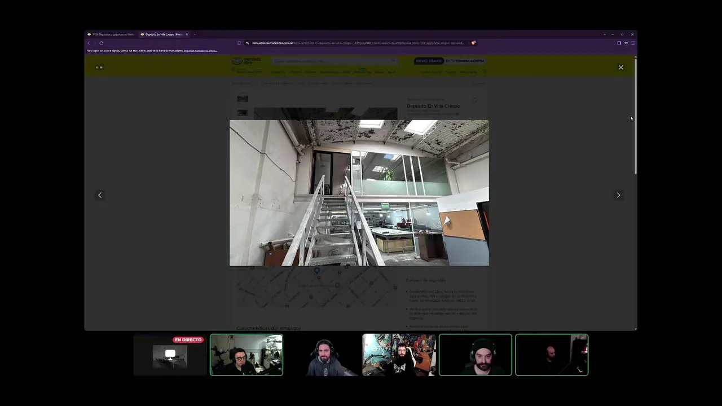The image size is (722, 406).
Task: Close the photo gallery lightbox
Action: pyautogui.click(x=620, y=68)
